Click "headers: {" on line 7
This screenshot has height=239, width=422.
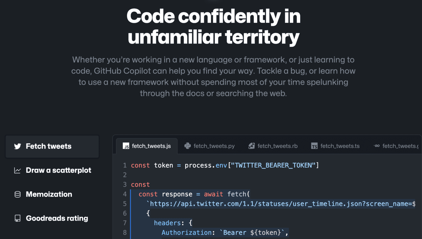pos(173,223)
